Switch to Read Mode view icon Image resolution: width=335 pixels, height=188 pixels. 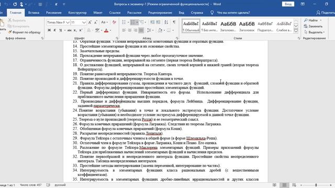pos(274,185)
